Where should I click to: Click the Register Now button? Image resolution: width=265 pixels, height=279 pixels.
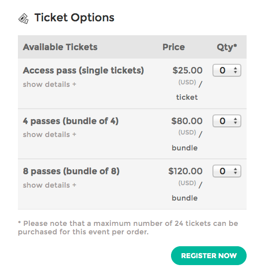pyautogui.click(x=209, y=256)
